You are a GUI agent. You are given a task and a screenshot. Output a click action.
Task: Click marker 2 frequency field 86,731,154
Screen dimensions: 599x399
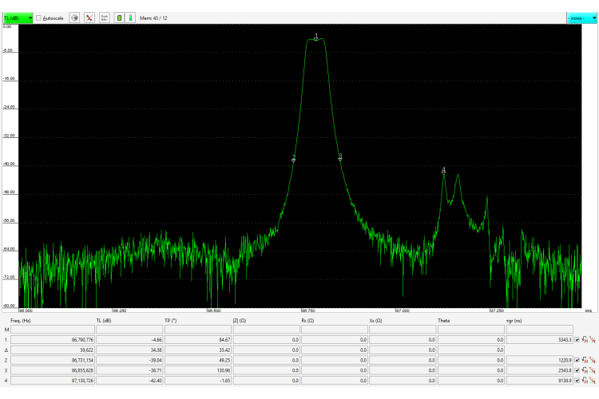point(53,360)
